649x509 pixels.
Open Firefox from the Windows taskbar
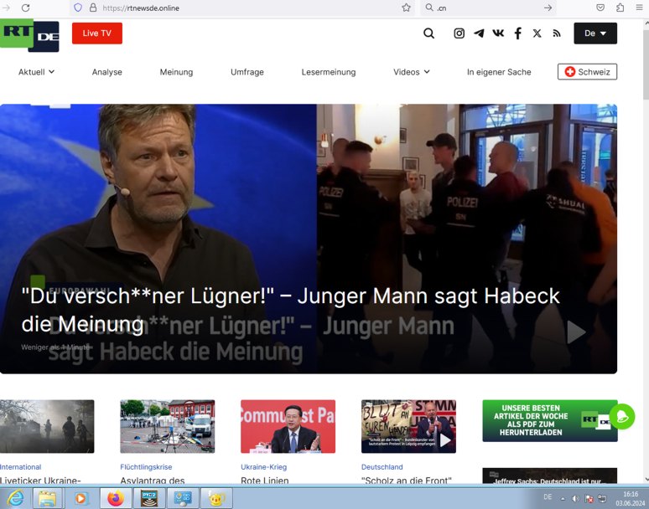(x=115, y=499)
